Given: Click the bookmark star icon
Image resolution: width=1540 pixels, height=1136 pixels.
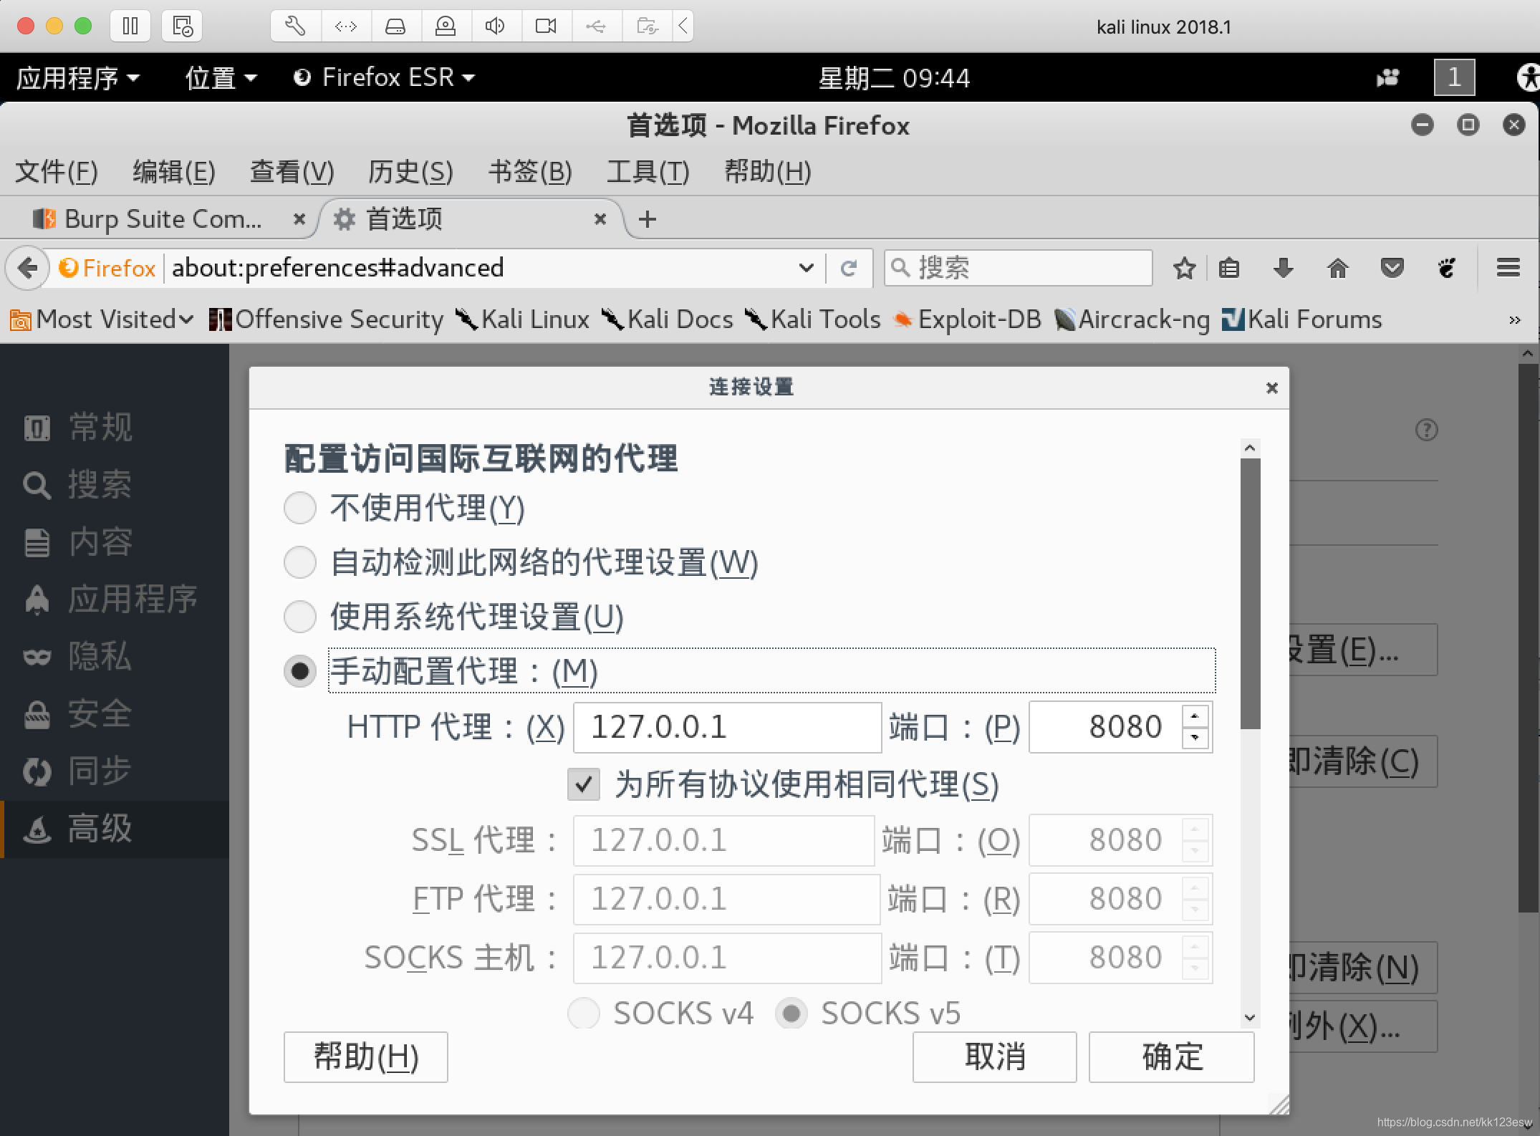Looking at the screenshot, I should pos(1184,269).
